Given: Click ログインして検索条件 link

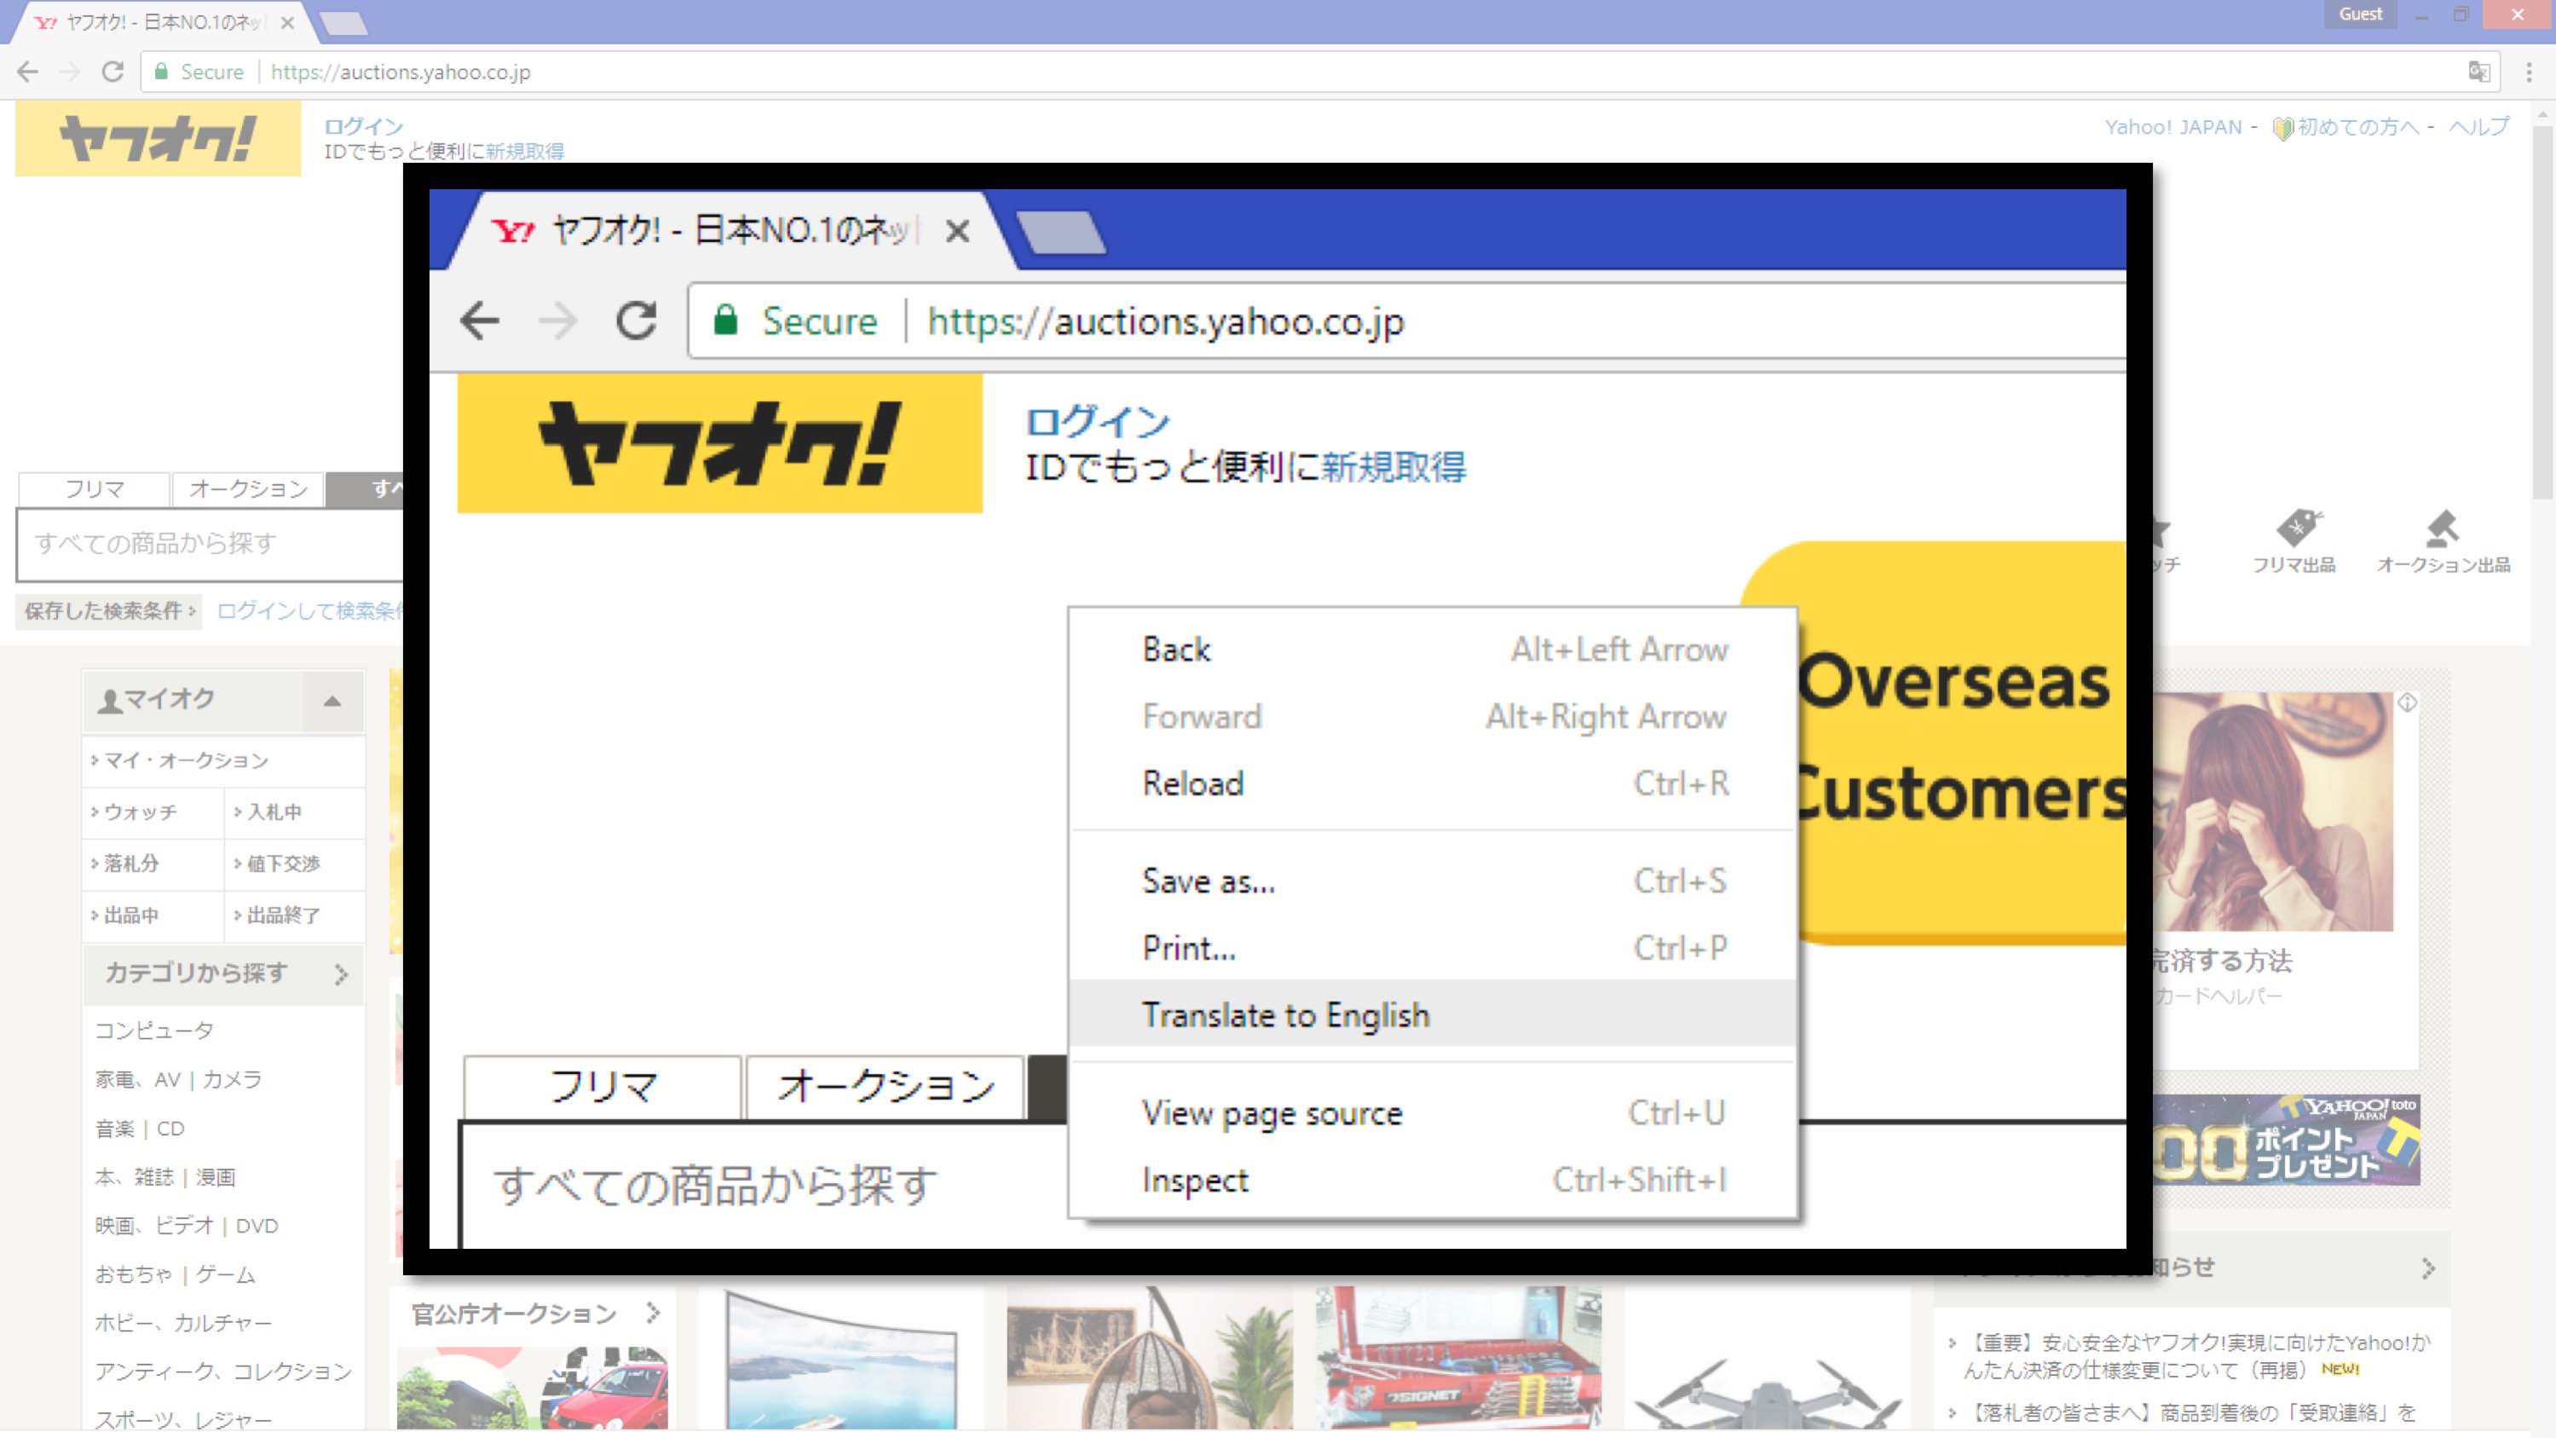Looking at the screenshot, I should click(309, 610).
